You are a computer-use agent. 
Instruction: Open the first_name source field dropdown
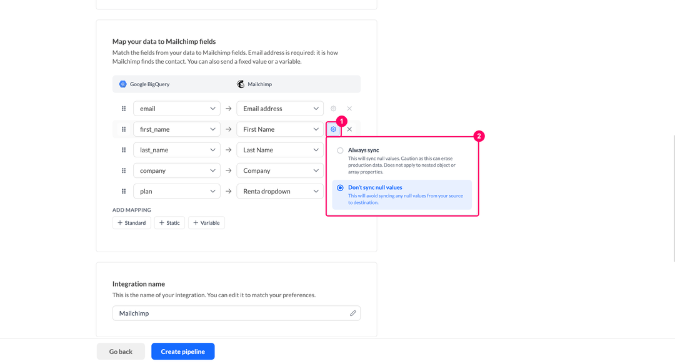177,129
